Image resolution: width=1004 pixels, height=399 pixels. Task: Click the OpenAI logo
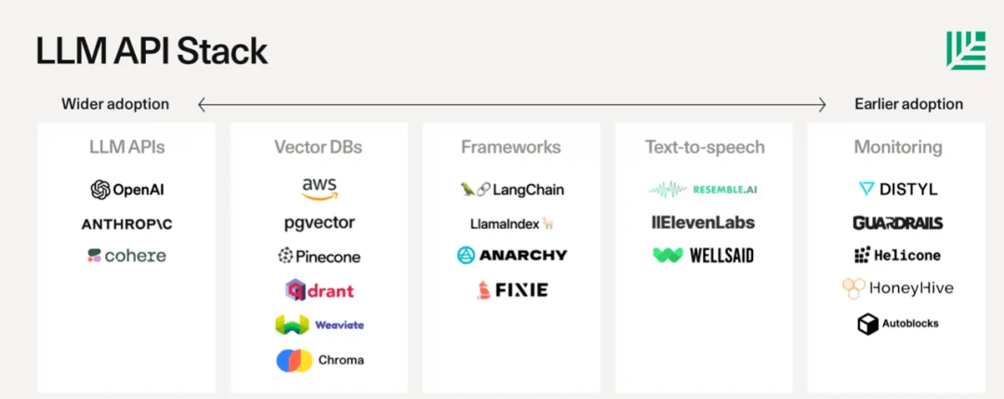pos(127,190)
